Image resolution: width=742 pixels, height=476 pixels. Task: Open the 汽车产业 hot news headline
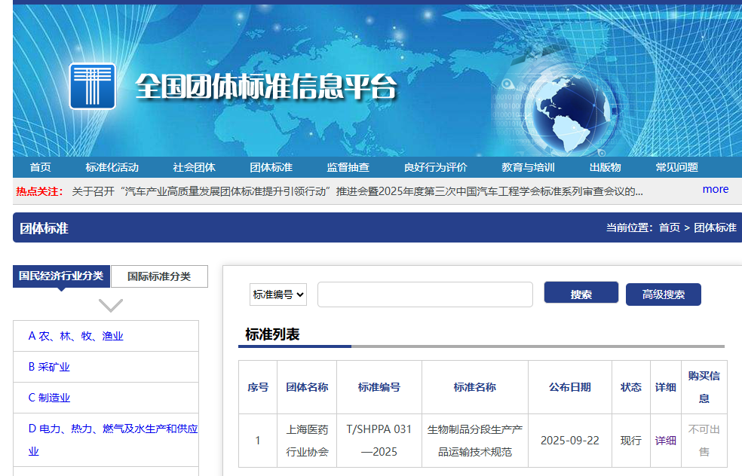[357, 191]
